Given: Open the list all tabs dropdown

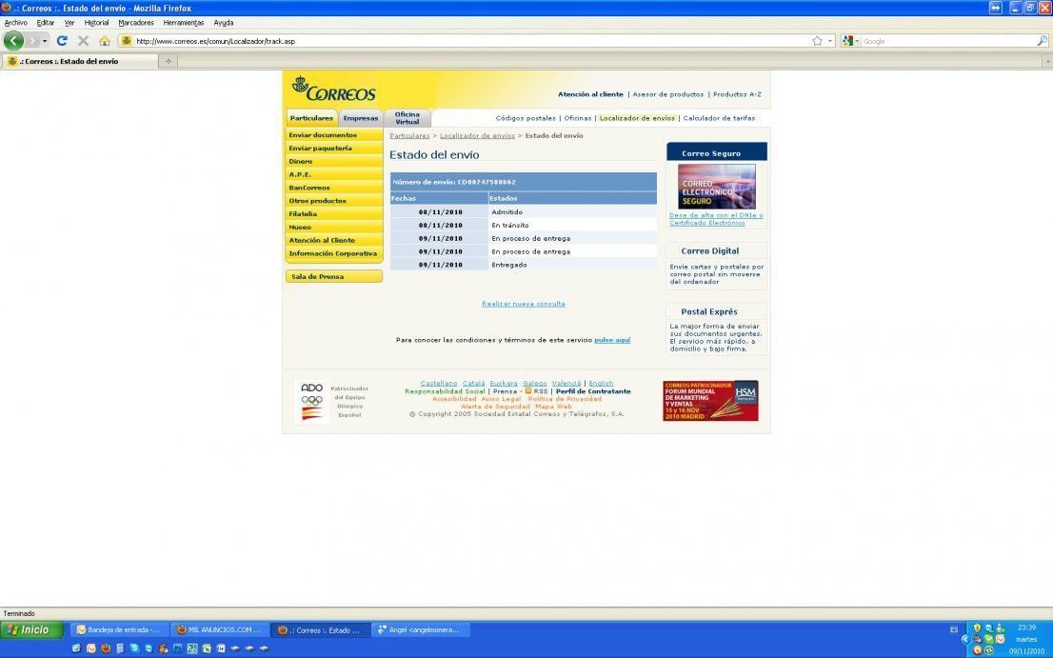Looking at the screenshot, I should [1047, 61].
